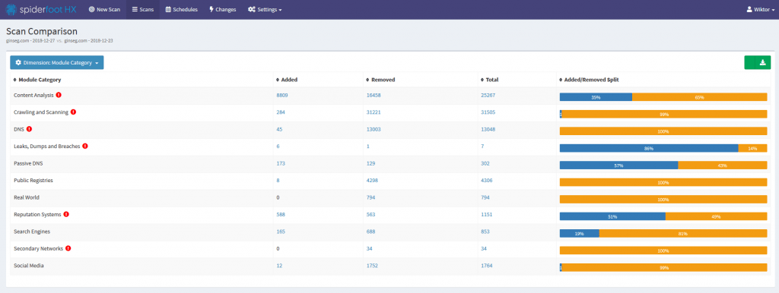Open Crawling and Scanning added 284
This screenshot has width=779, height=293.
click(x=281, y=112)
